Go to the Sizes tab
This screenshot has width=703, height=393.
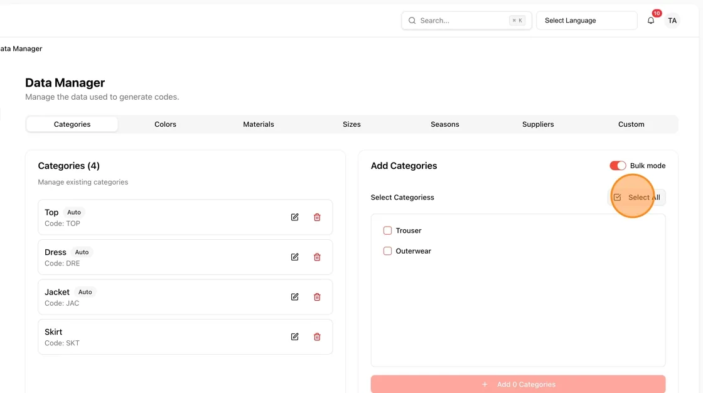(351, 124)
